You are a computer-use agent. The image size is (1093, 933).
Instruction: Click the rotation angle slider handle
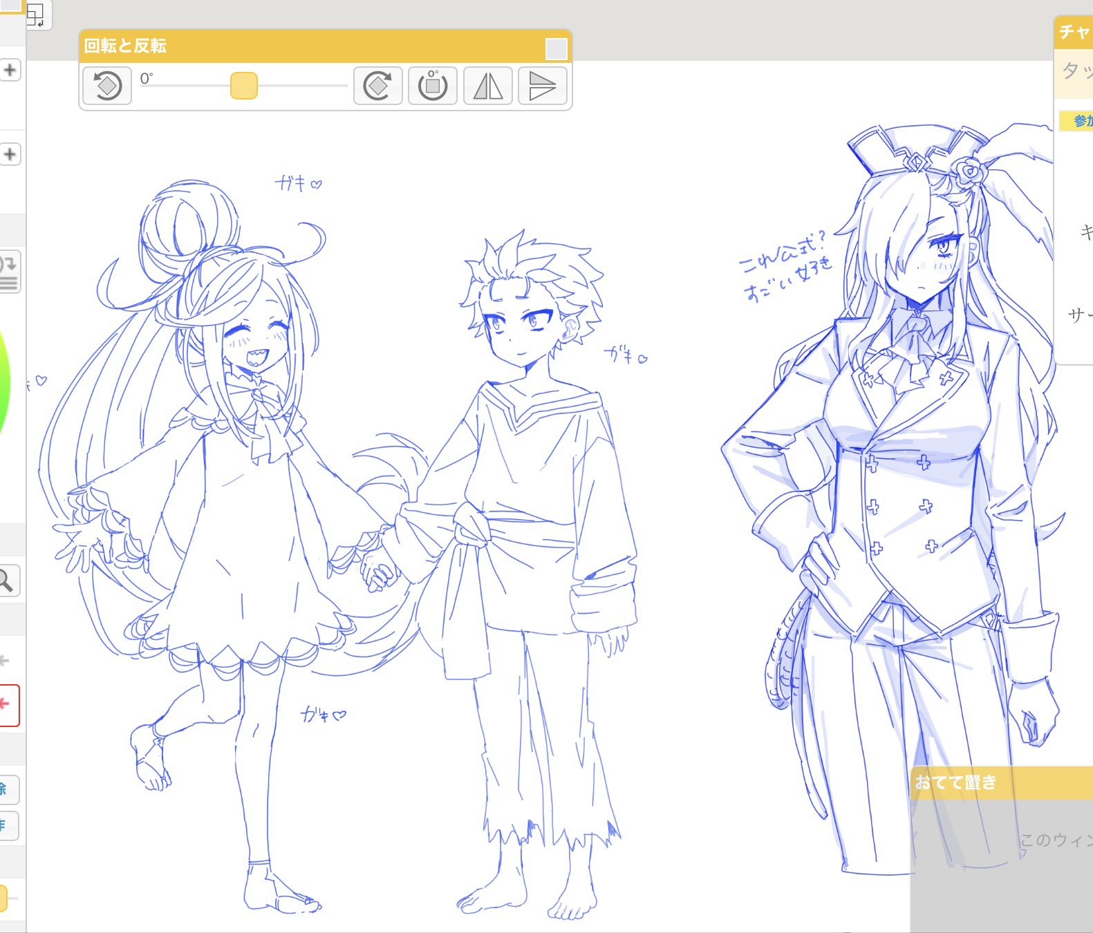pyautogui.click(x=244, y=86)
